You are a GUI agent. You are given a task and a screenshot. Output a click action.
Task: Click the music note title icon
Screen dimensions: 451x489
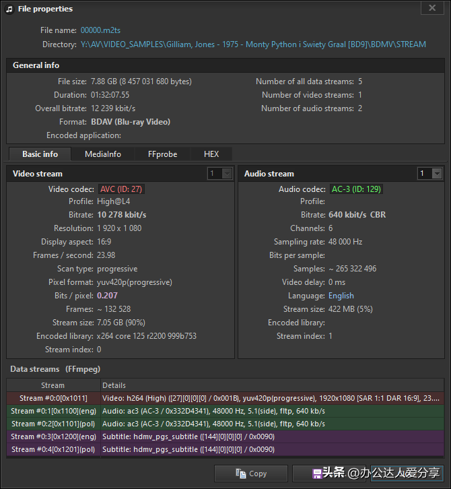click(x=9, y=9)
